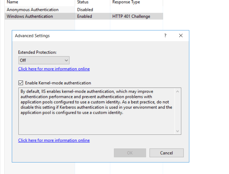229x174 pixels.
Task: Close the Advanced Settings dialog
Action: (181, 35)
